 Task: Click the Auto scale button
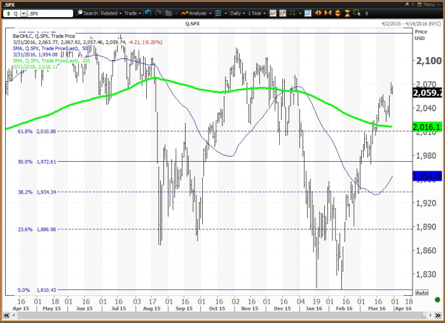(x=421, y=293)
